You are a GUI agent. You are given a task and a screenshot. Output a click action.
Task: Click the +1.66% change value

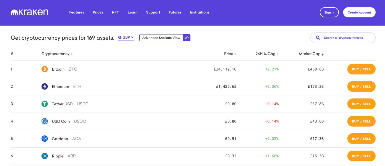(272, 156)
